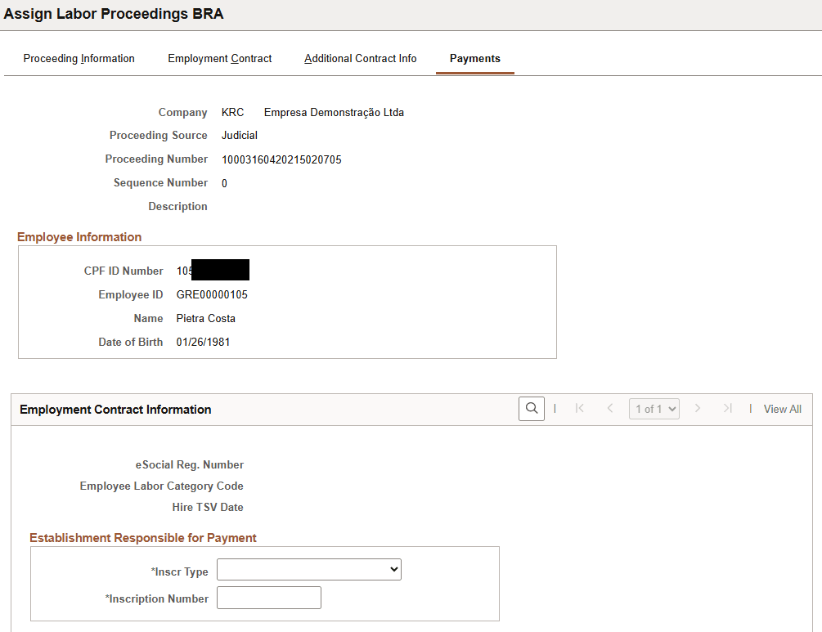
Task: Go to the previous contract record
Action: (x=610, y=408)
